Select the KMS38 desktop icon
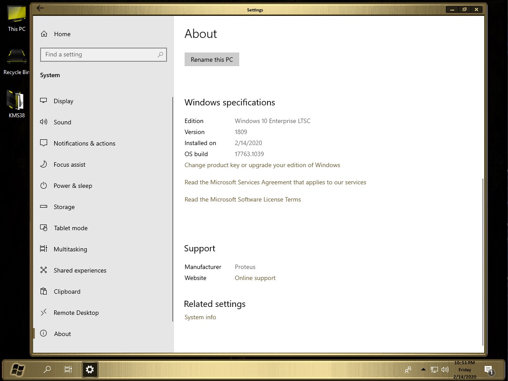The width and height of the screenshot is (508, 381). (x=16, y=104)
